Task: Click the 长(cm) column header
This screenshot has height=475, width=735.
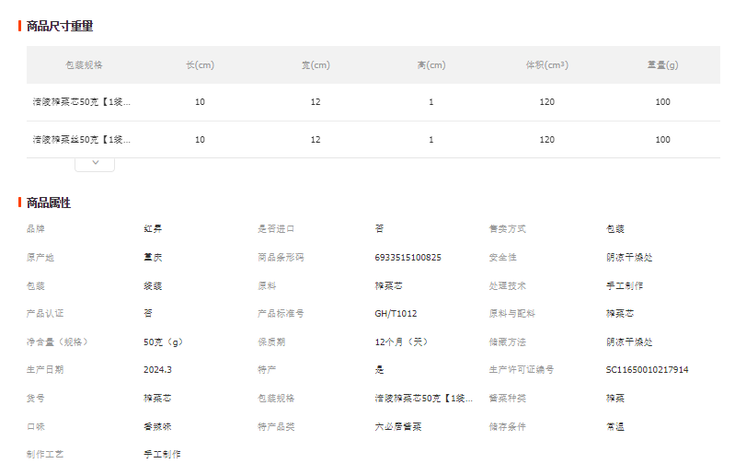Action: click(200, 65)
